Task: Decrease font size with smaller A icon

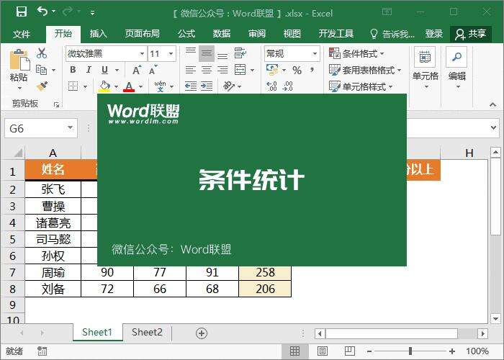Action: point(153,70)
